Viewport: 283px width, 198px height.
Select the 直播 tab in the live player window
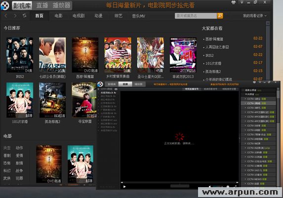pyautogui.click(x=125, y=84)
